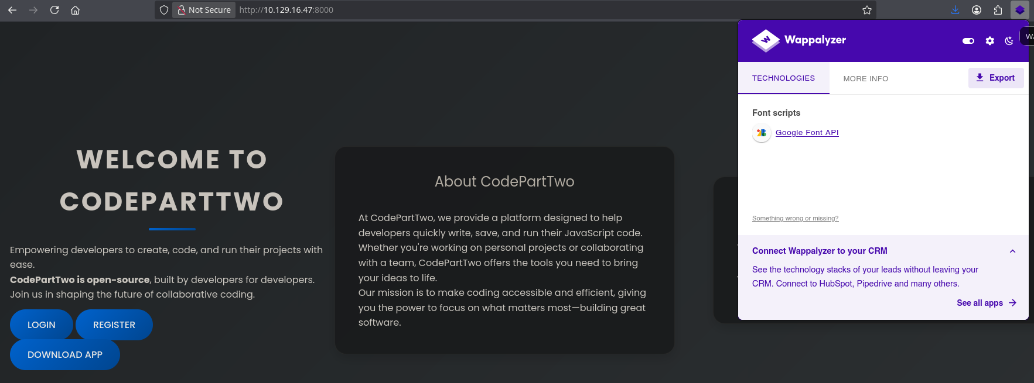This screenshot has width=1034, height=383.
Task: Collapse the Connect Wappalyzer CRM section
Action: 1012,251
